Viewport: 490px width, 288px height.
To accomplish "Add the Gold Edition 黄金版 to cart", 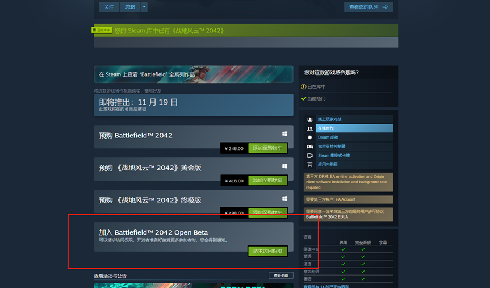I will tap(267, 181).
